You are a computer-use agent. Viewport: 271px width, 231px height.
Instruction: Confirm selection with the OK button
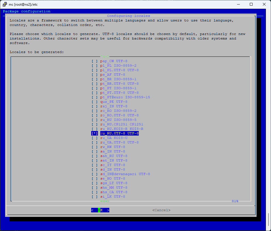100,210
